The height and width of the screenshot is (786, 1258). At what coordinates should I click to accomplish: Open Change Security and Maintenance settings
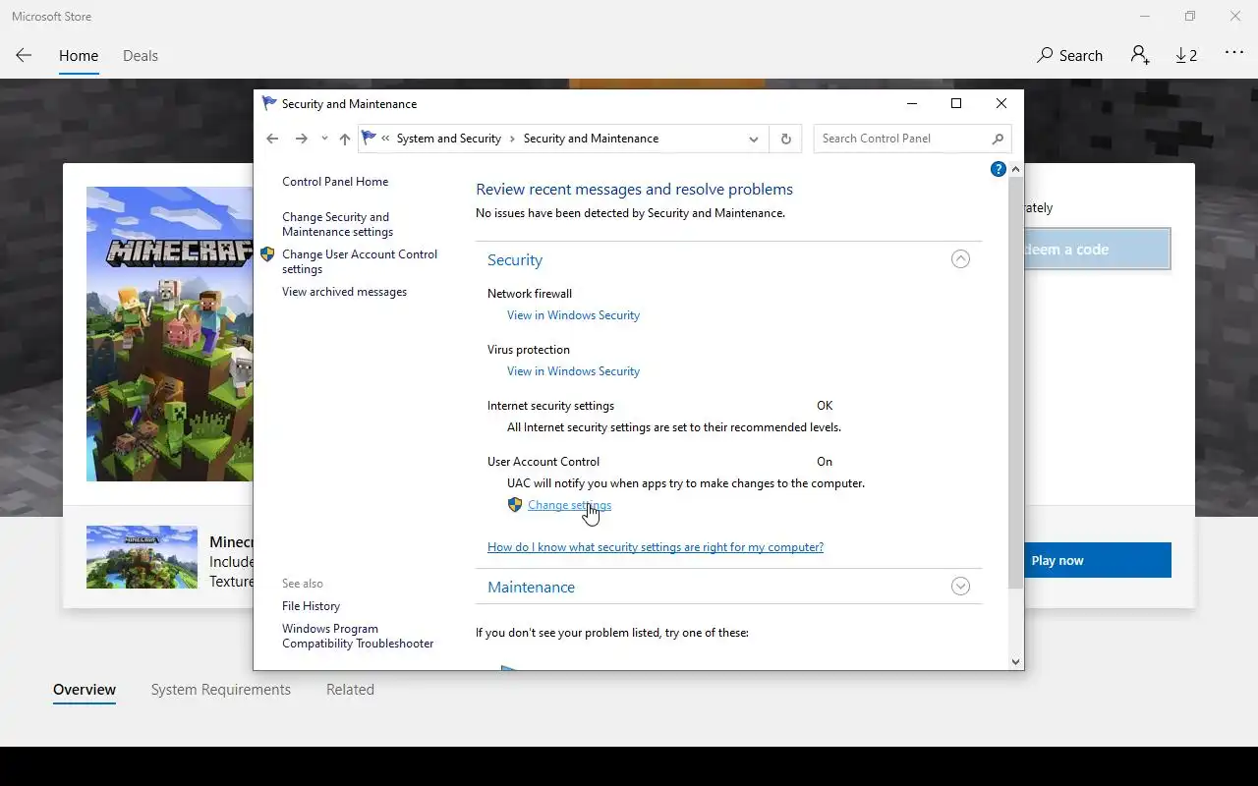pos(337,224)
